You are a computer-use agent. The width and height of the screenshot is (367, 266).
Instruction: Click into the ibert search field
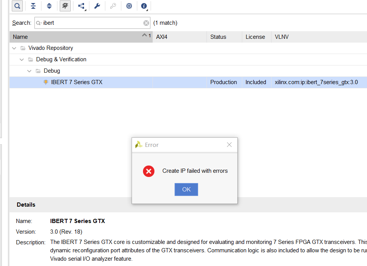(x=92, y=23)
